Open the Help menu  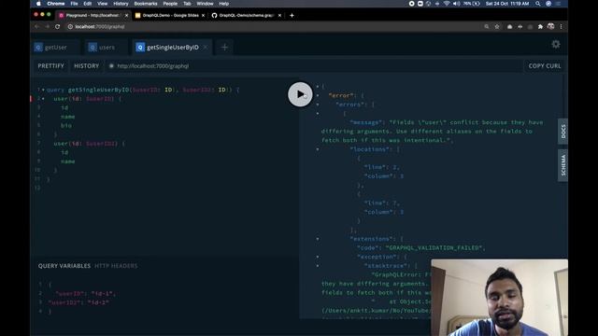pos(224,4)
